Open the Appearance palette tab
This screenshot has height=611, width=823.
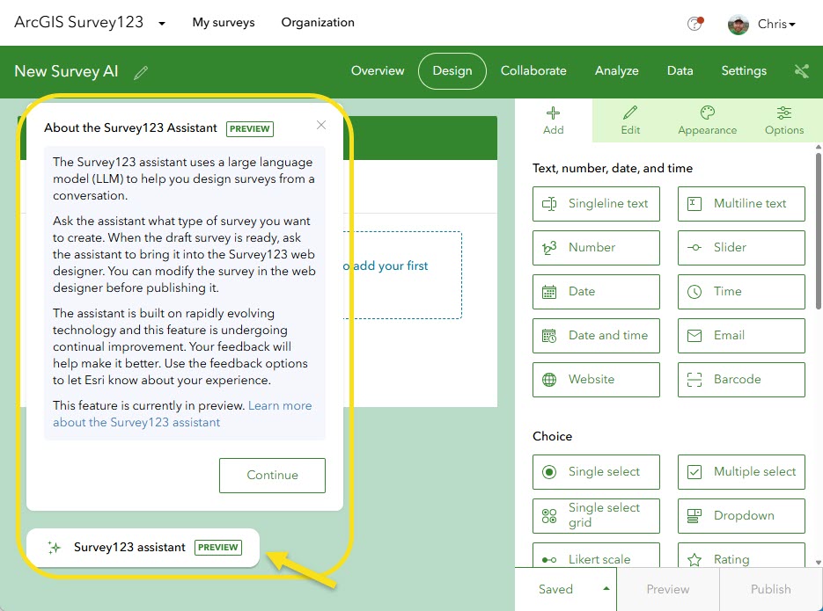tap(707, 121)
